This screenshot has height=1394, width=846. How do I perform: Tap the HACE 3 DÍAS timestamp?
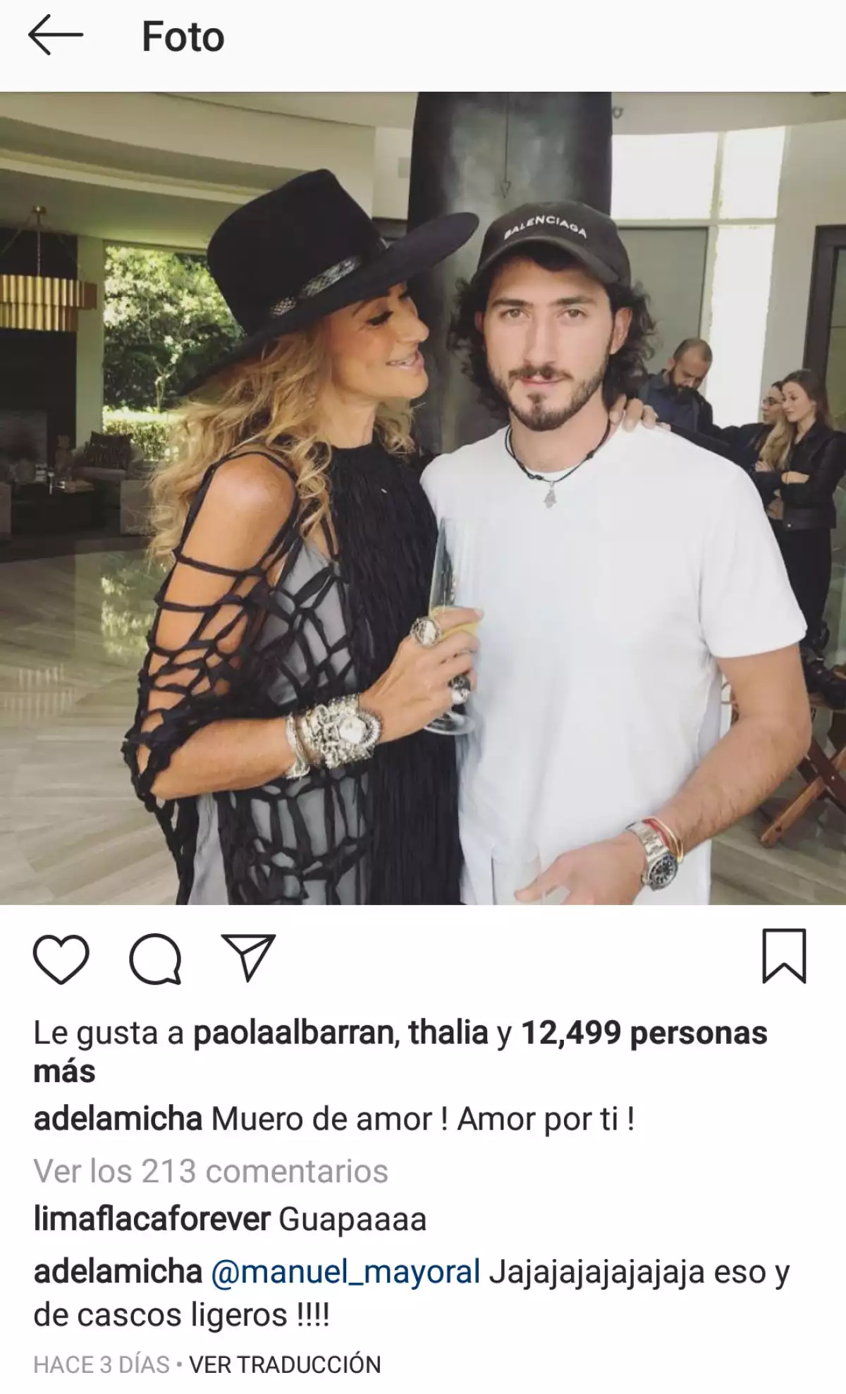102,1364
